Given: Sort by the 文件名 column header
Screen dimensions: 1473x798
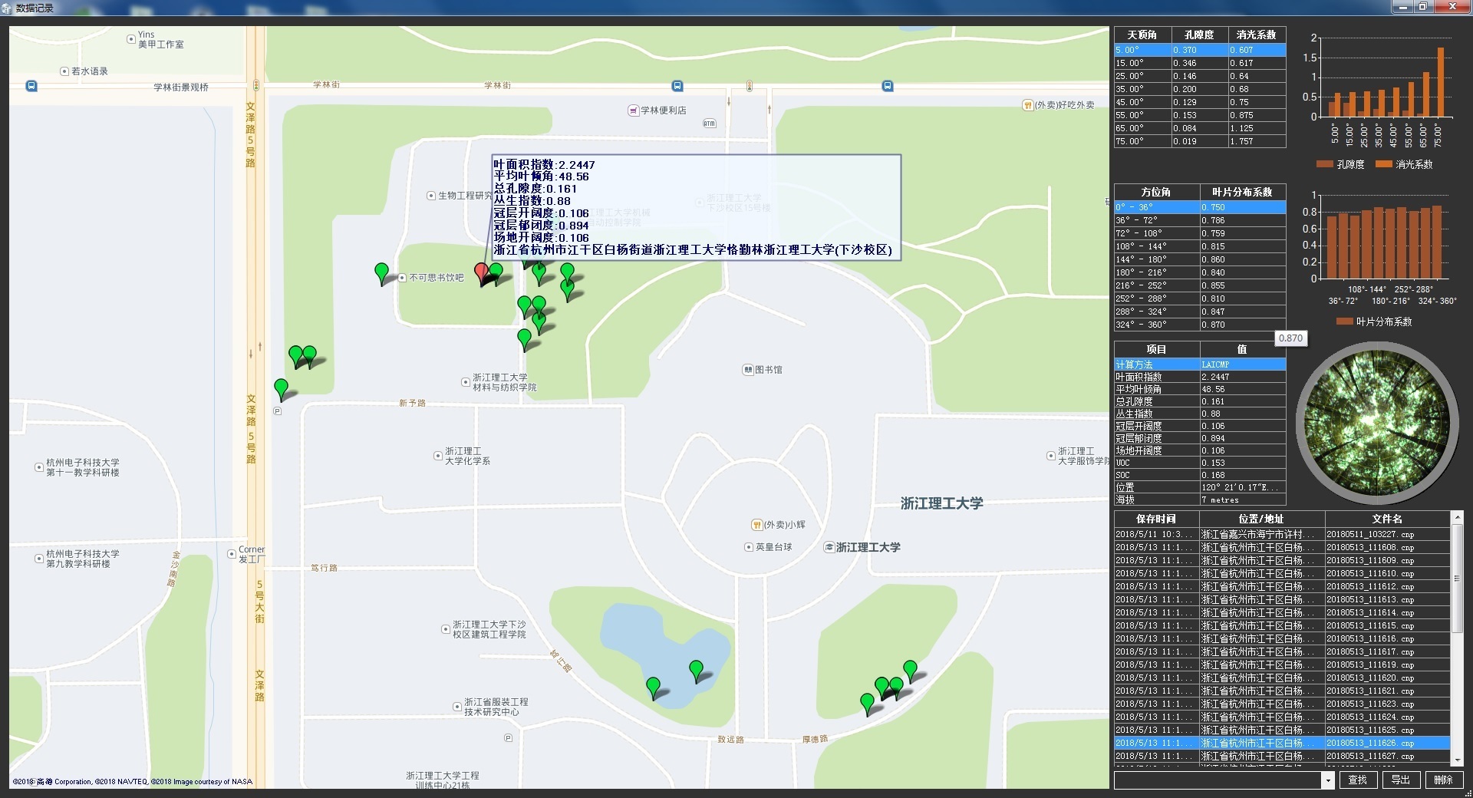Looking at the screenshot, I should pos(1387,519).
